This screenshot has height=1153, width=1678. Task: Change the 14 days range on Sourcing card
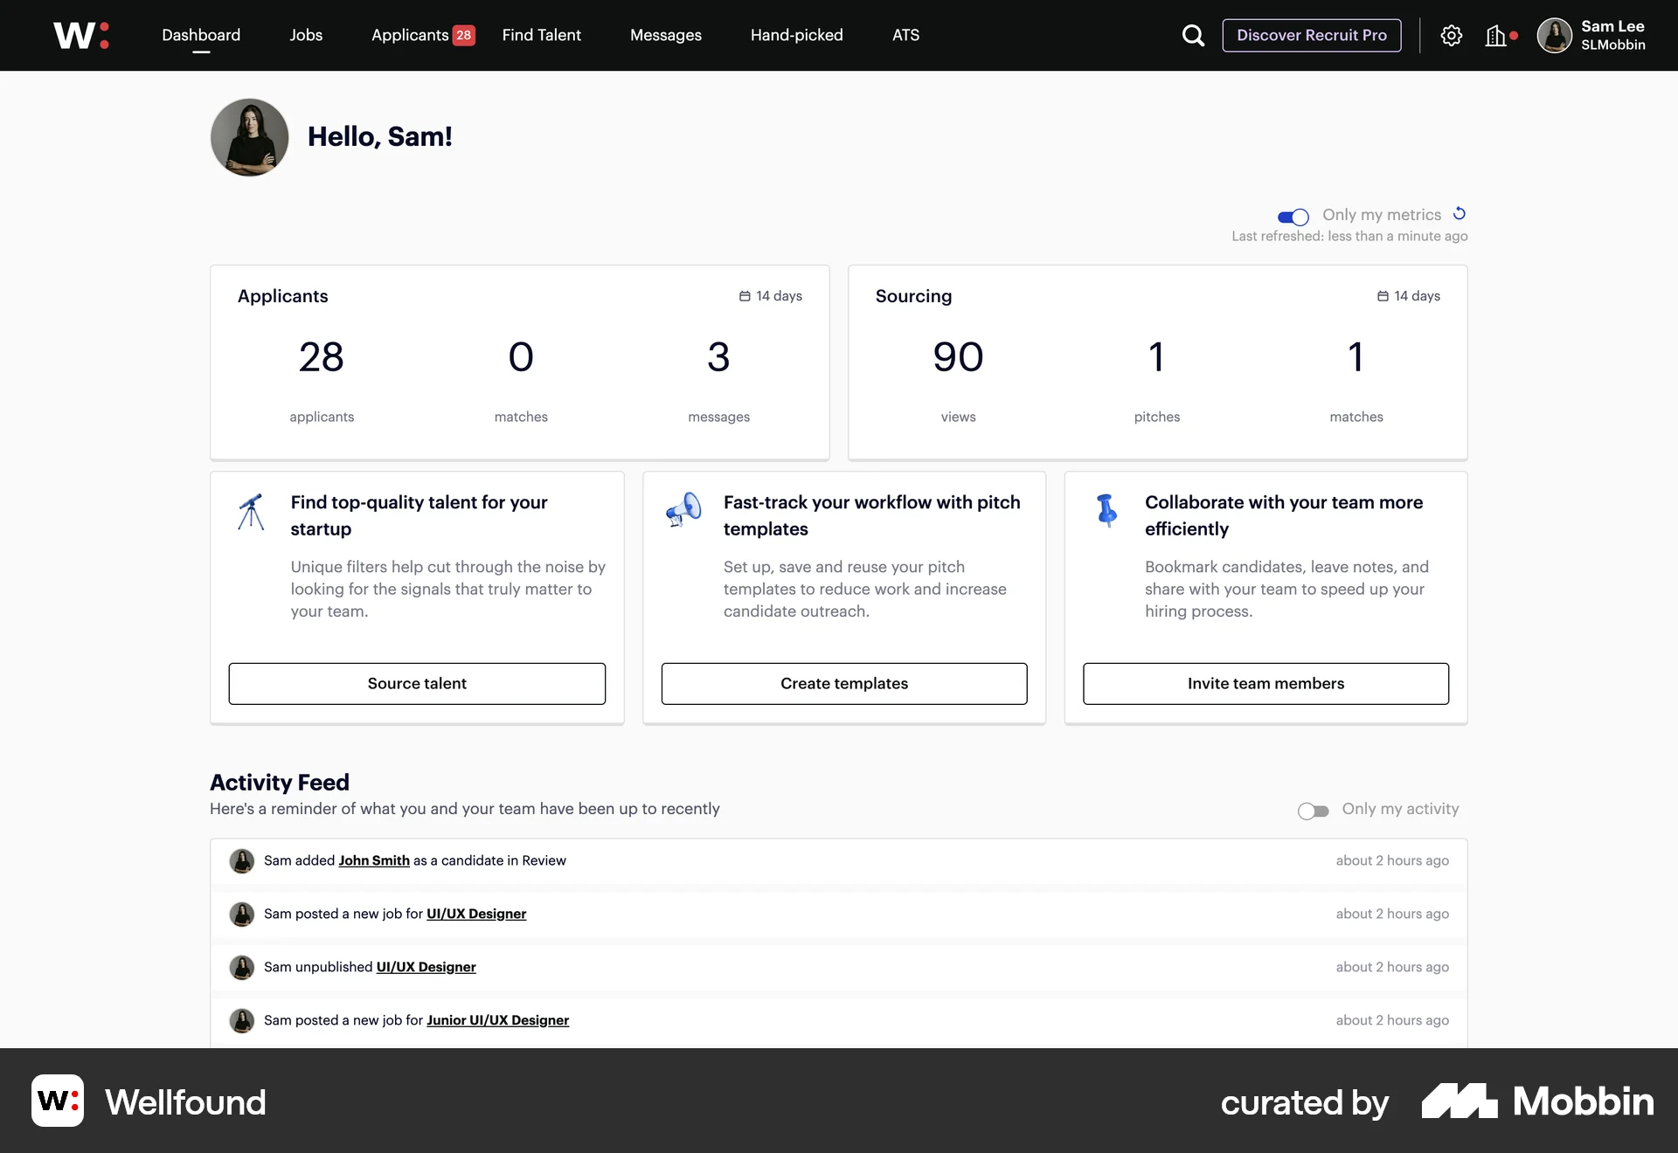[1407, 296]
